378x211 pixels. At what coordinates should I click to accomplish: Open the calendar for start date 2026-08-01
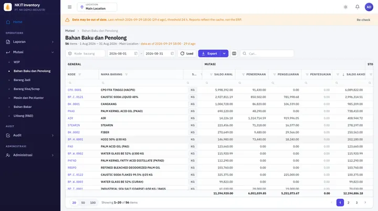coord(136,53)
